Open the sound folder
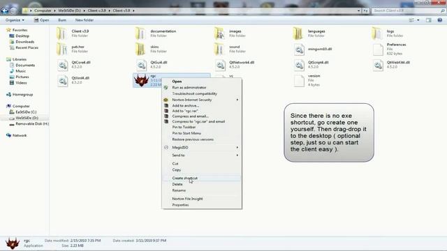This screenshot has width=447, height=251. 230,49
